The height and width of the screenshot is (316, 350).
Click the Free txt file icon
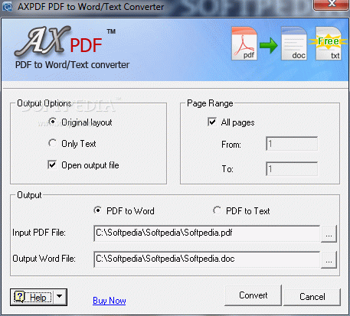pyautogui.click(x=329, y=44)
